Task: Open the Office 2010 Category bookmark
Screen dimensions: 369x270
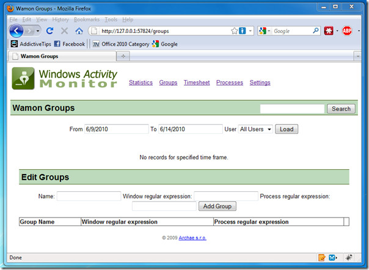Action: click(x=121, y=44)
